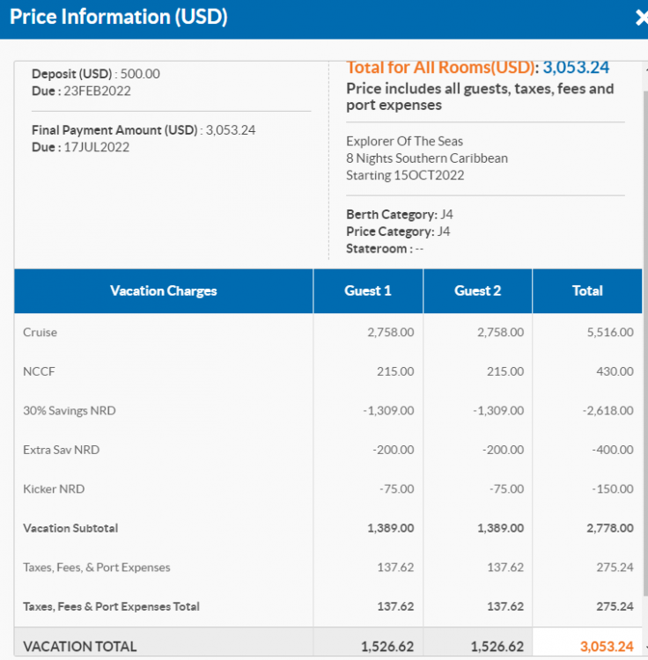Click the blue 3,053.24 total for all rooms

pos(576,68)
